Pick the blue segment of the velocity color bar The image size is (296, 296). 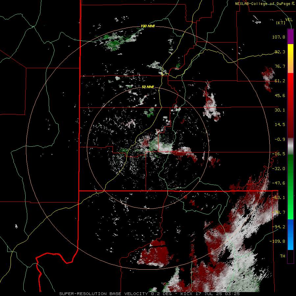tap(290, 234)
